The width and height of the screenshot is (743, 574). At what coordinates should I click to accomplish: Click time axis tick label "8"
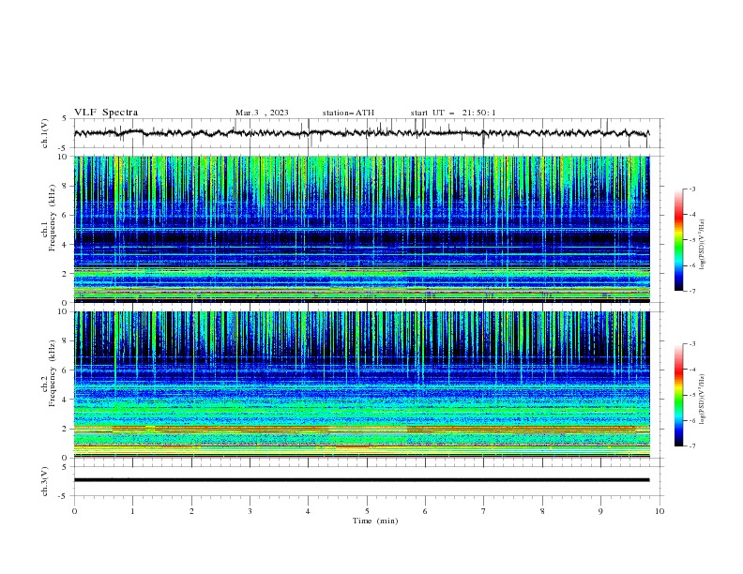coord(542,511)
